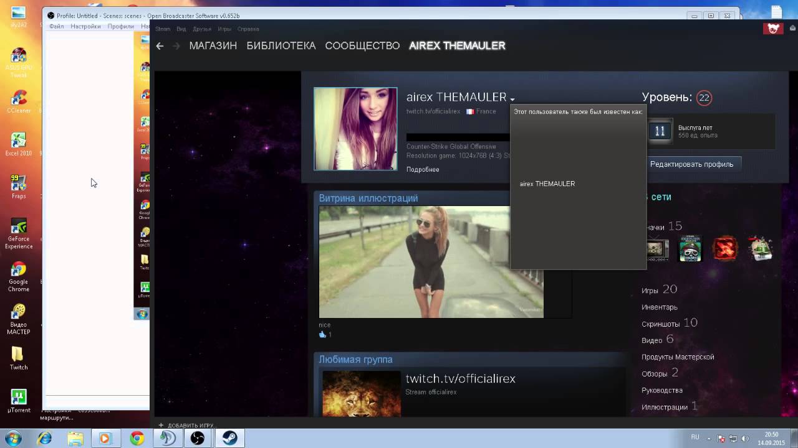Open the showcase illustration image
Viewport: 798px width, 448px height.
(431, 262)
